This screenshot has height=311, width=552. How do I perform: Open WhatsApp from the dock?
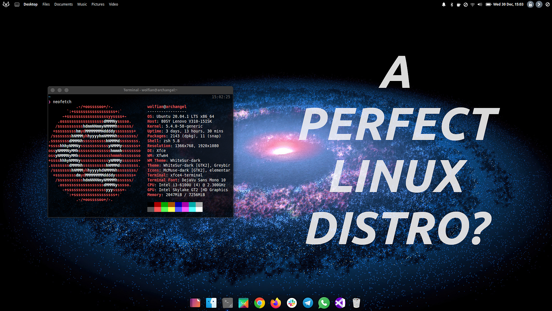tap(324, 302)
